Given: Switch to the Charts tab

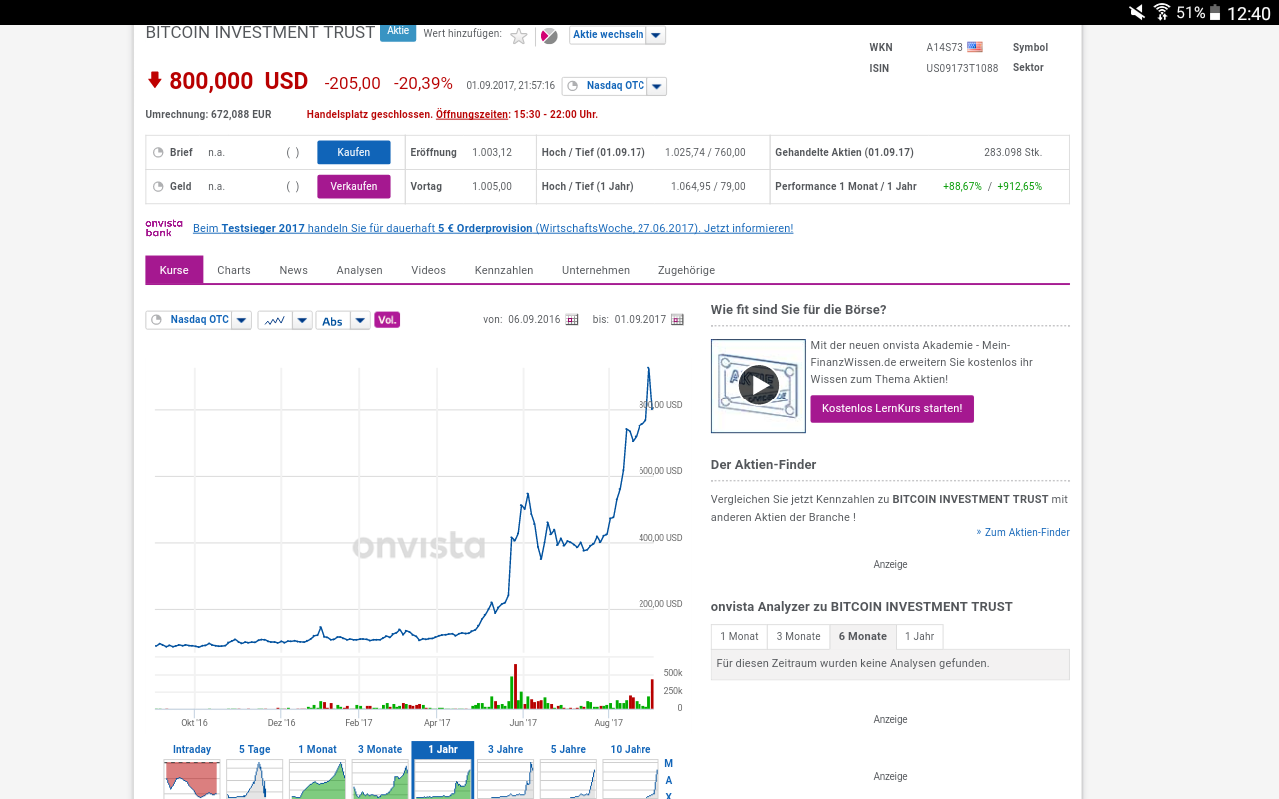Looking at the screenshot, I should [233, 270].
